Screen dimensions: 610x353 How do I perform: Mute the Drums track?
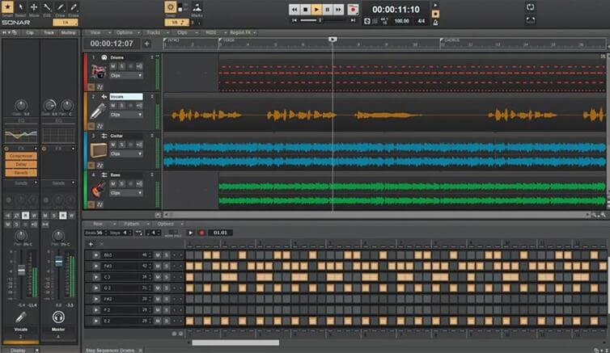click(x=113, y=66)
